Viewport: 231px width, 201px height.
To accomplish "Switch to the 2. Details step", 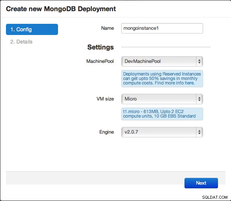I will (x=21, y=42).
